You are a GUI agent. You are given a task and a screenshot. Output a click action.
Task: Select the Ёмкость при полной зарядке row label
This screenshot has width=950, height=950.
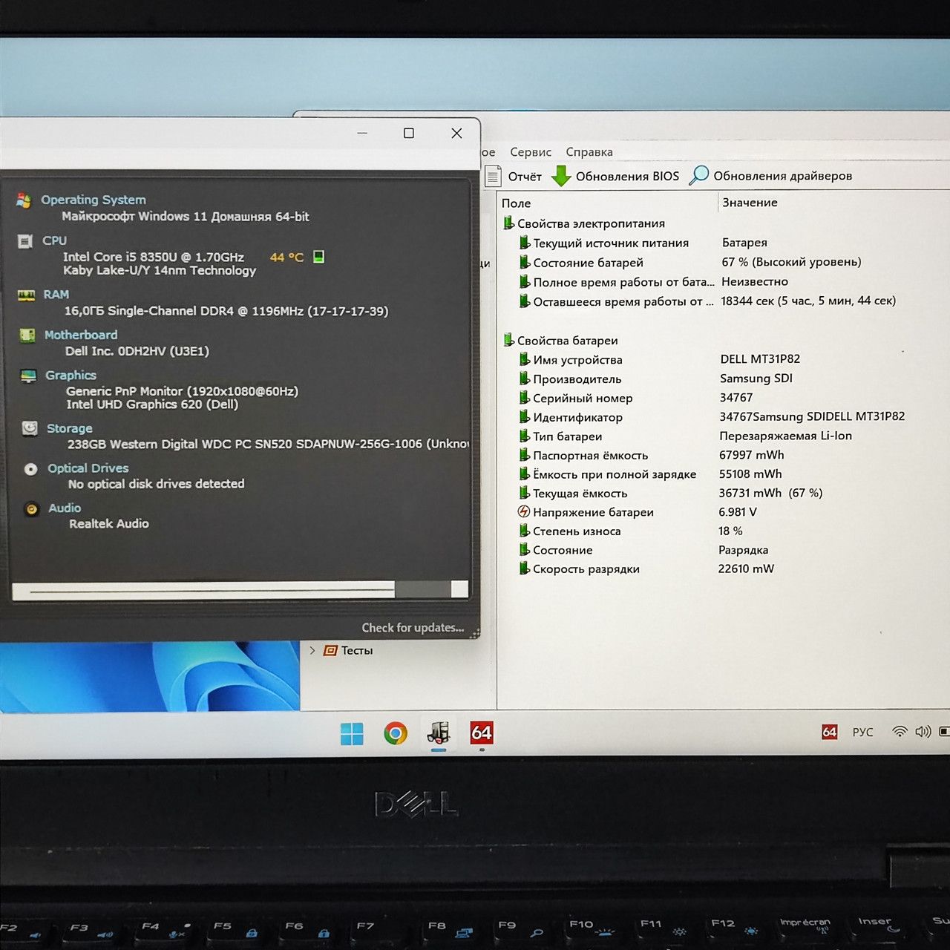pyautogui.click(x=615, y=474)
